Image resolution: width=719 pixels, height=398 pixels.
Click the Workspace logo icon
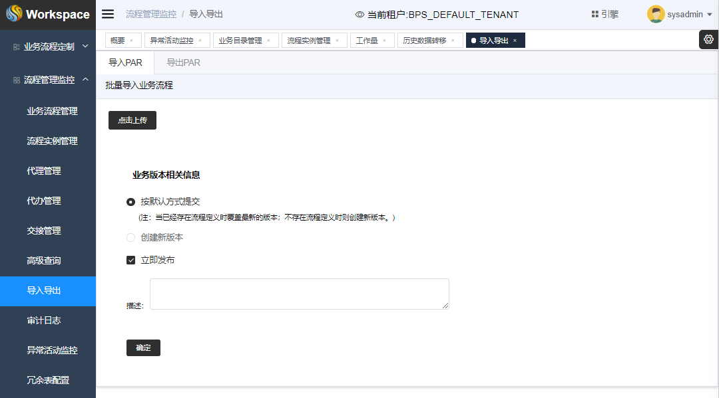point(14,14)
